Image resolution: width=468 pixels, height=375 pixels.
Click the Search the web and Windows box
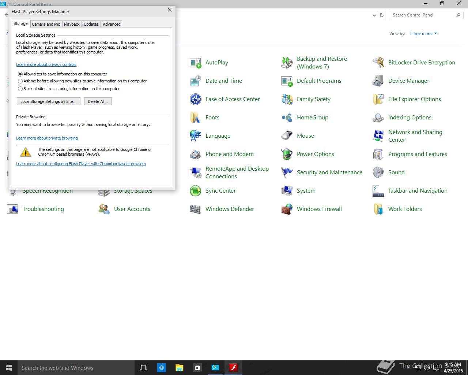tap(76, 368)
